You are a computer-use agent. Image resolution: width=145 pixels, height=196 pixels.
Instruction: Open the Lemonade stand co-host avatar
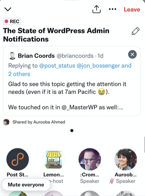(53, 159)
